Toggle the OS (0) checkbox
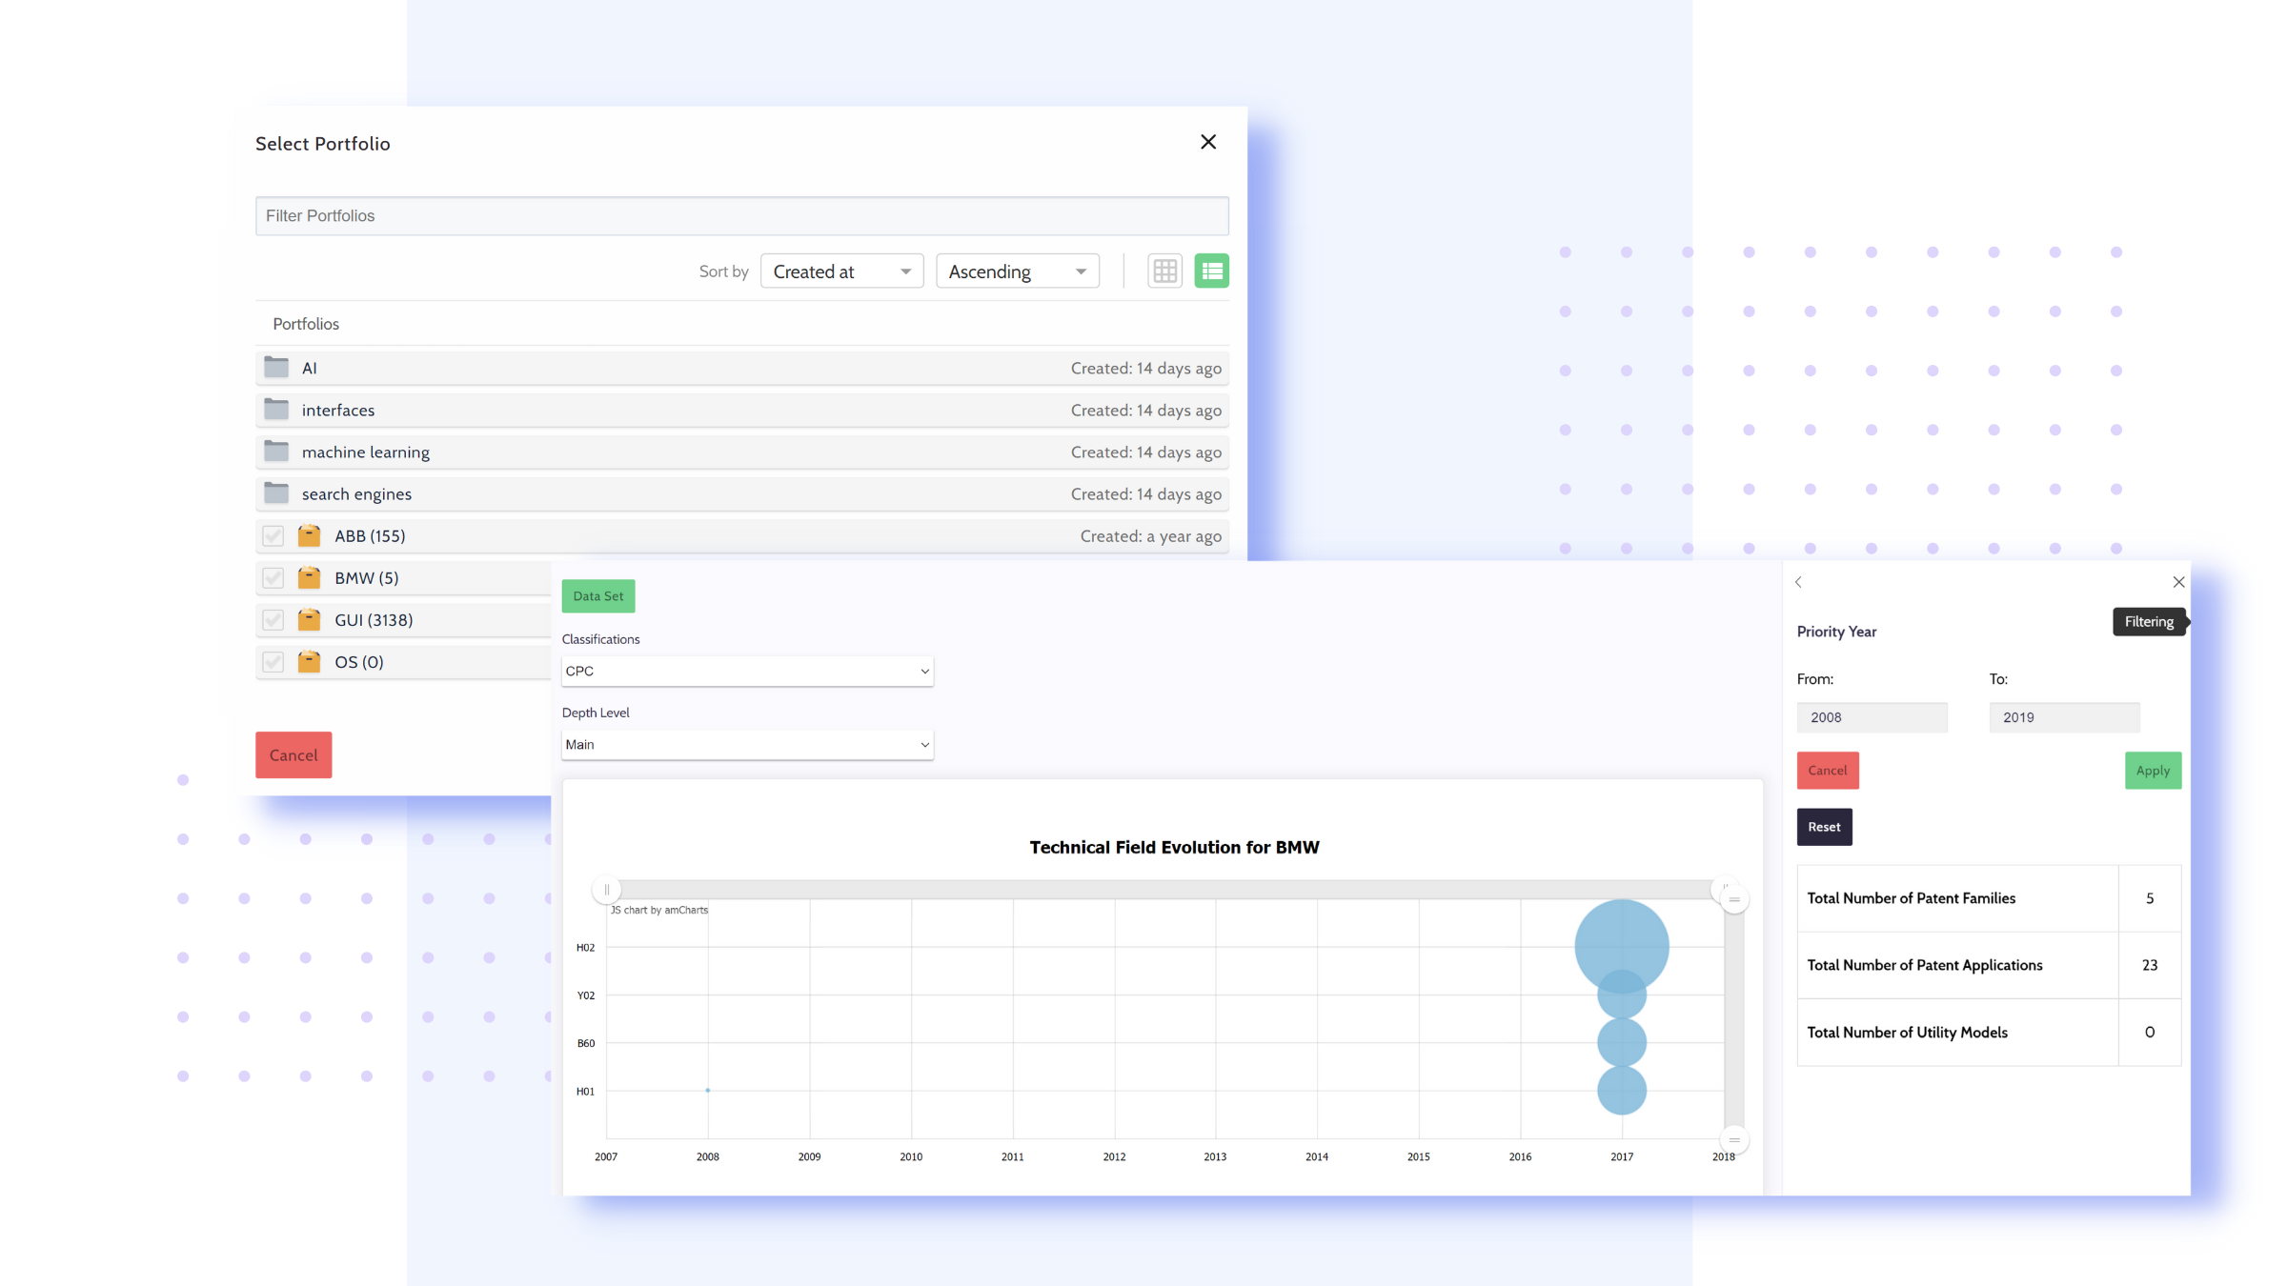Viewport: 2287px width, 1286px height. tap(273, 661)
